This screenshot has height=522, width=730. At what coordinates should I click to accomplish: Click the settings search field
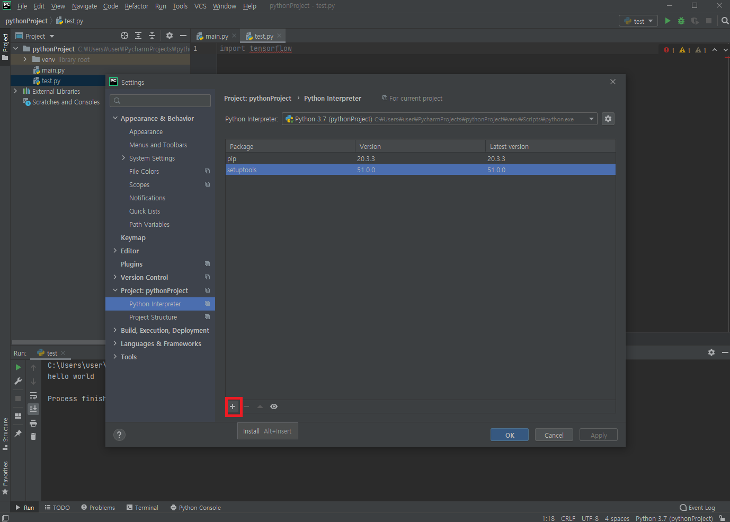(x=160, y=101)
